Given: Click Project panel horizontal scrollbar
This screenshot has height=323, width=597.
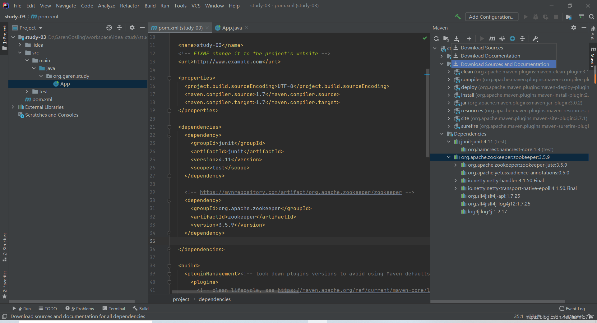Looking at the screenshot, I should click(x=72, y=301).
